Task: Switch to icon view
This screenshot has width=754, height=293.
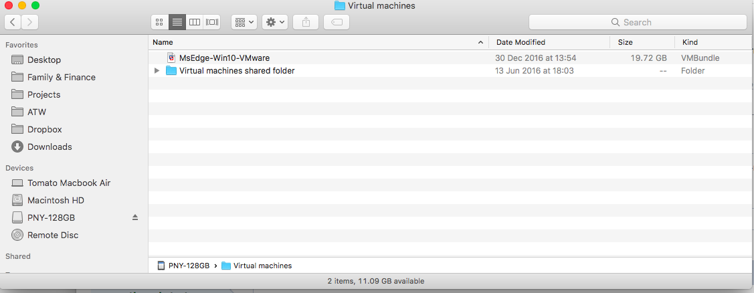Action: point(160,22)
